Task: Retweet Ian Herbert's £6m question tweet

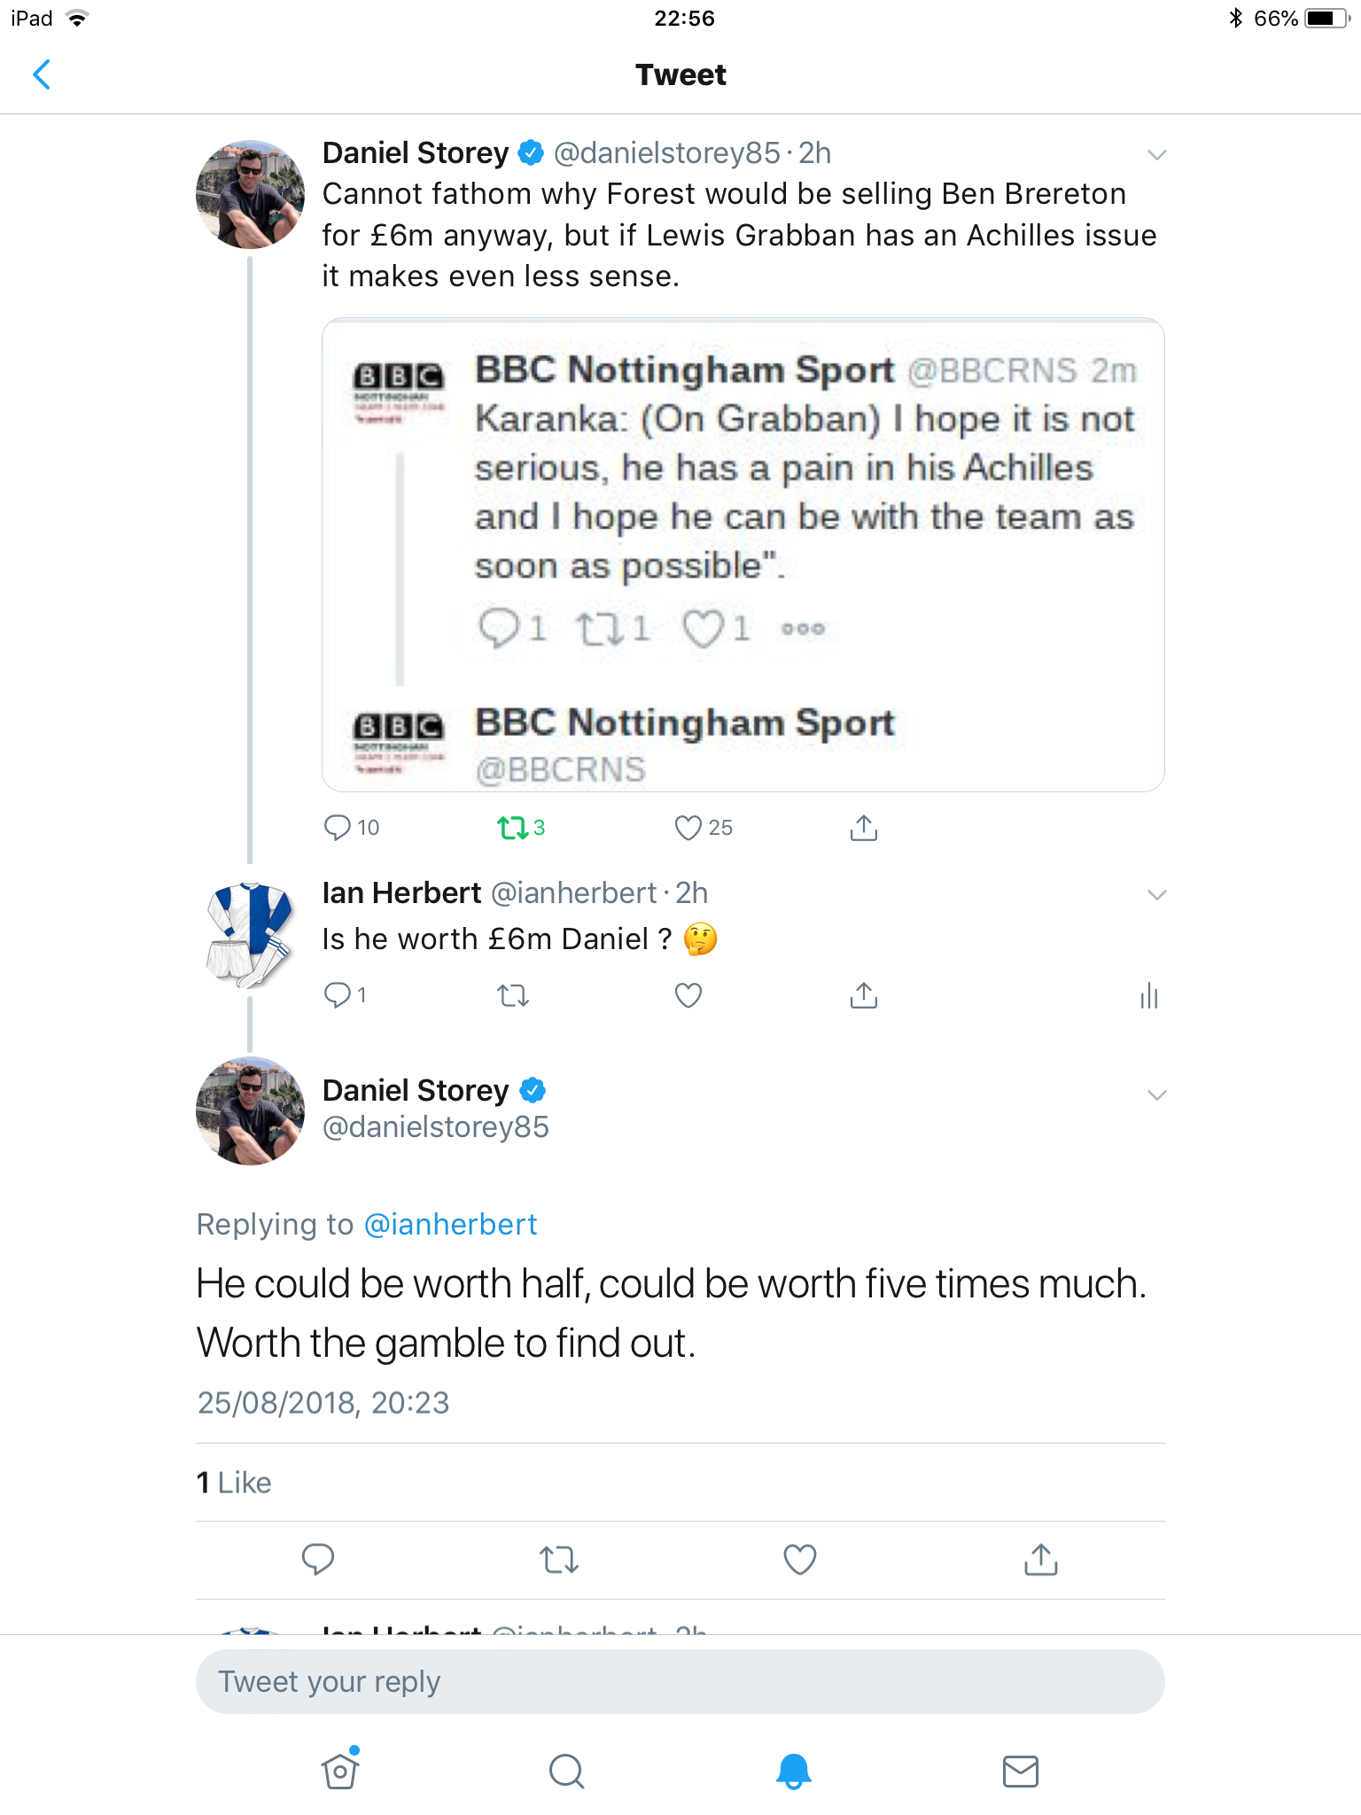Action: point(513,996)
